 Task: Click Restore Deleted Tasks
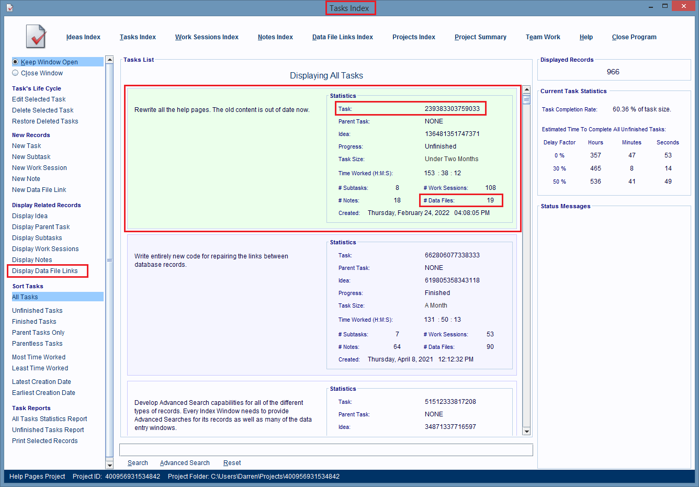(x=45, y=121)
